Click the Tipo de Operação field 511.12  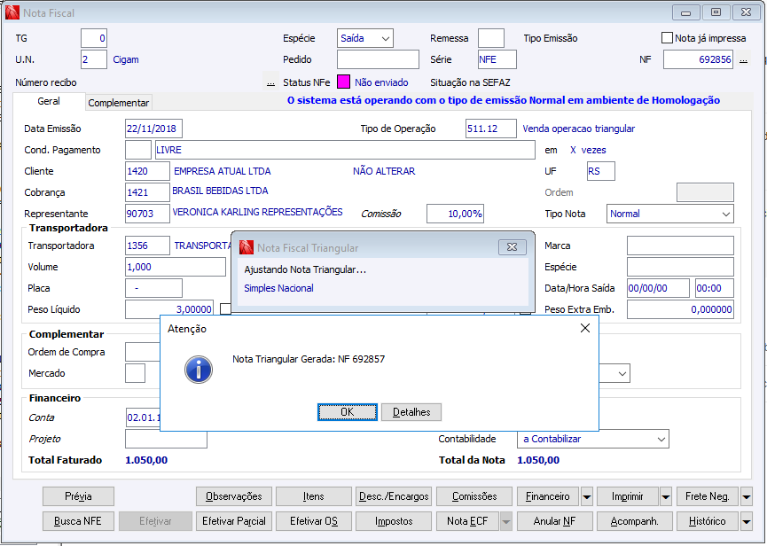click(x=490, y=129)
